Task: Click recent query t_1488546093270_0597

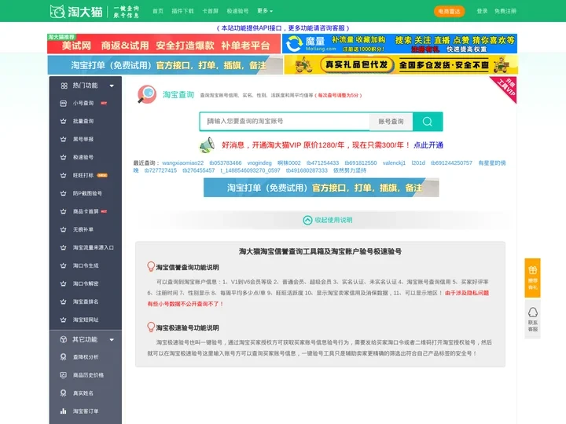Action: pos(250,170)
